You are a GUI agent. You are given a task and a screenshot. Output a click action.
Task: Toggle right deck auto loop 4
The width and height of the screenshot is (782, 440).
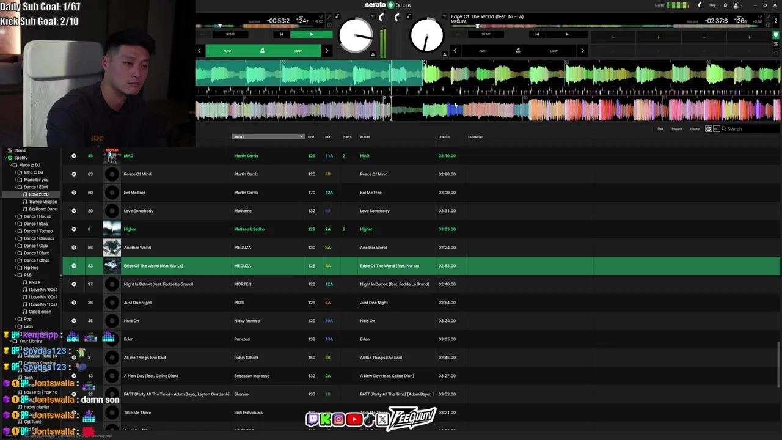pyautogui.click(x=518, y=51)
